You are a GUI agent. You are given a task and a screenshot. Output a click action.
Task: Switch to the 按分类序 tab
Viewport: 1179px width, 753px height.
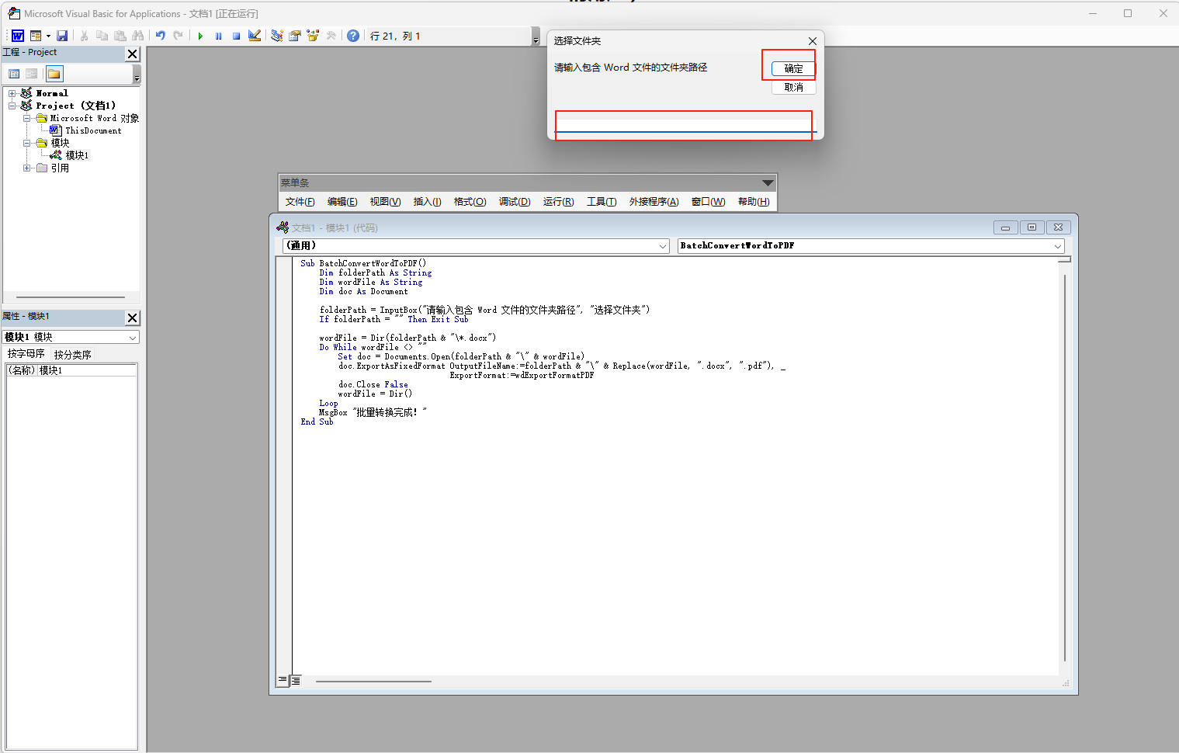[x=72, y=355]
